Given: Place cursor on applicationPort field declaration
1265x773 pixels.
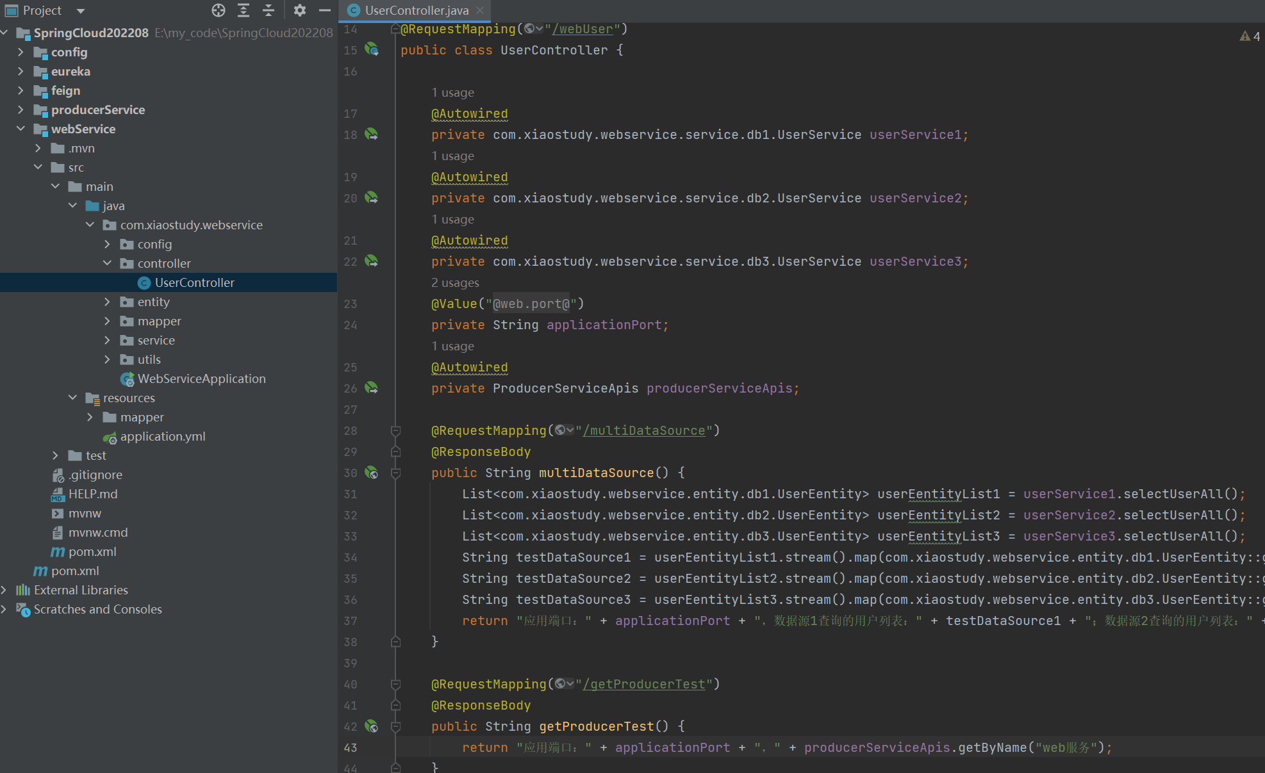Looking at the screenshot, I should click(x=604, y=325).
